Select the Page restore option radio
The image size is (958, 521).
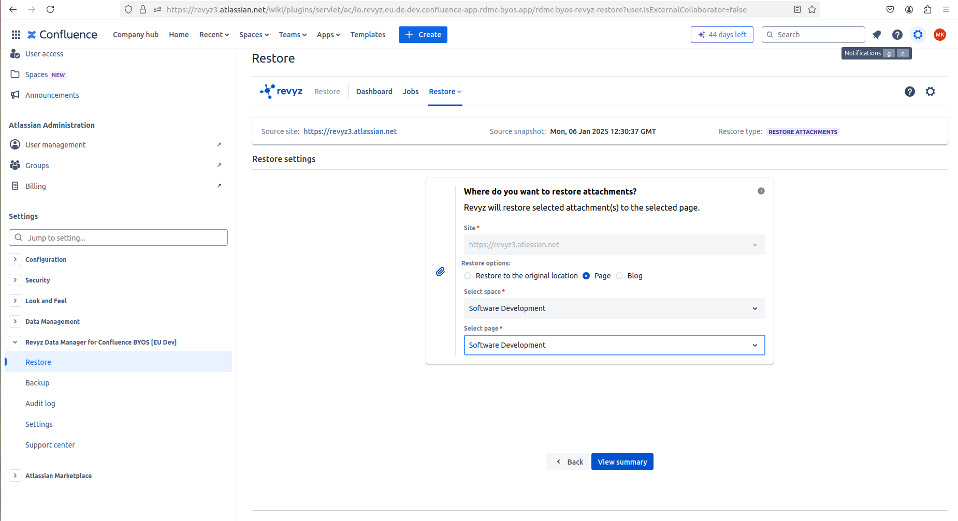click(x=586, y=276)
